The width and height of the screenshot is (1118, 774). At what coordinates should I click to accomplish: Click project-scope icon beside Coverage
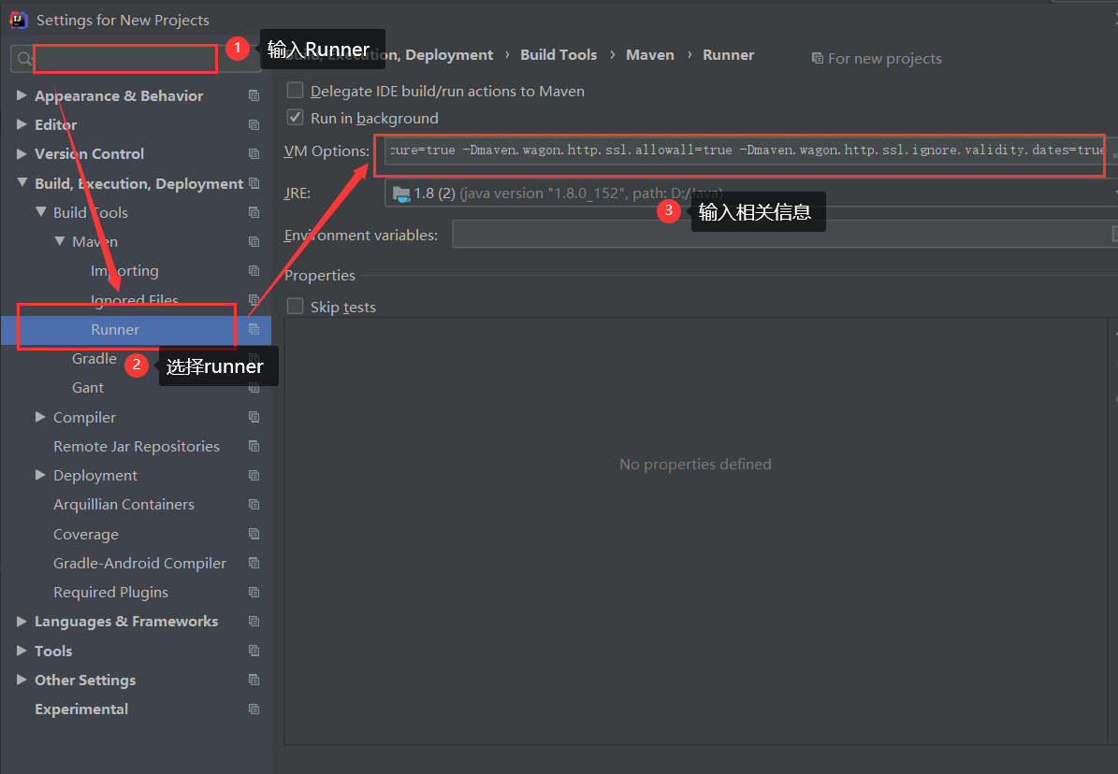[x=254, y=534]
